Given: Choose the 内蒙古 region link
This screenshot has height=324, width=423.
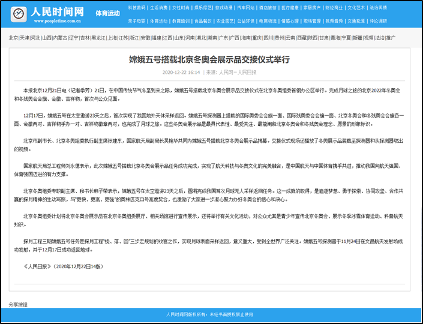Looking at the screenshot, I should point(59,38).
